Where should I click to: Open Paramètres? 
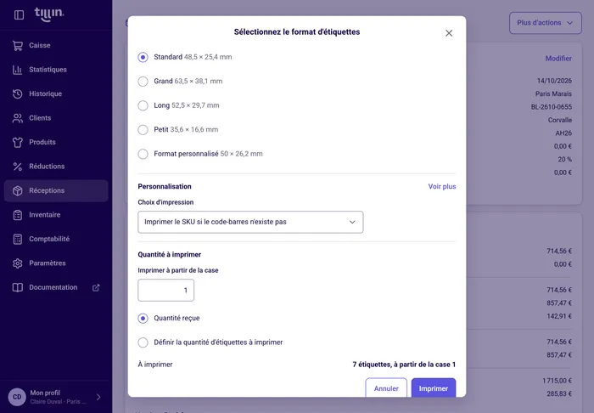[56, 263]
